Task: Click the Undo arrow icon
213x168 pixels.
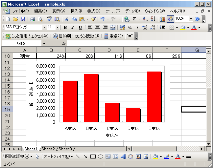Action: [103, 19]
